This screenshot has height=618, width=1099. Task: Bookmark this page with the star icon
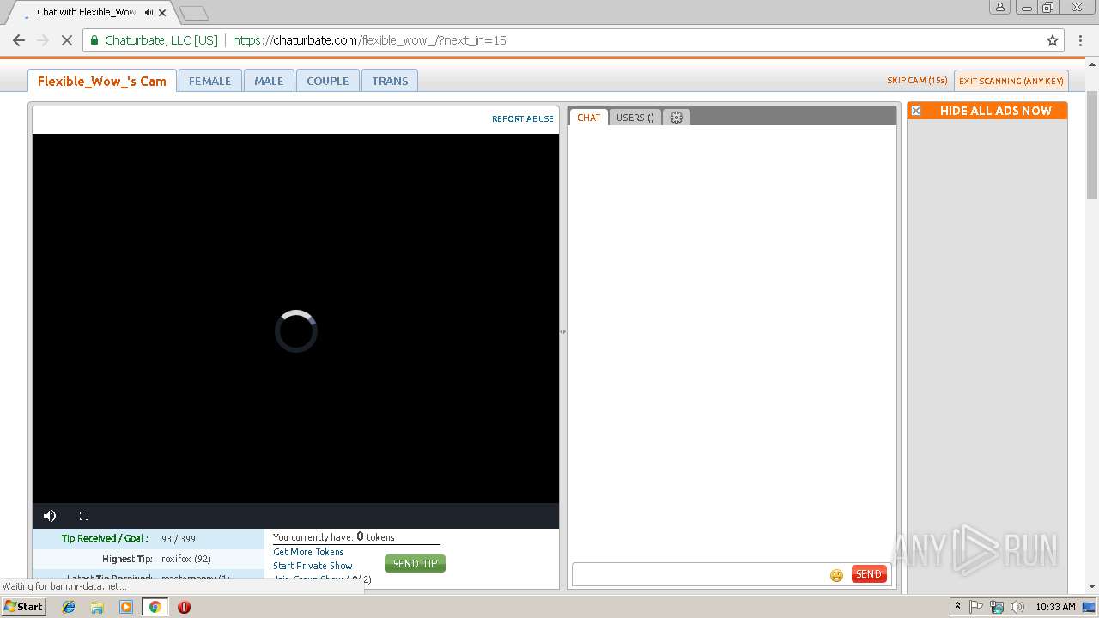[1053, 40]
